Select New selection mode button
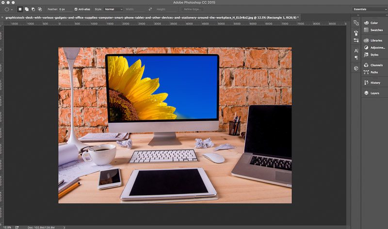Screen dimensions: 388x229 (20, 9)
